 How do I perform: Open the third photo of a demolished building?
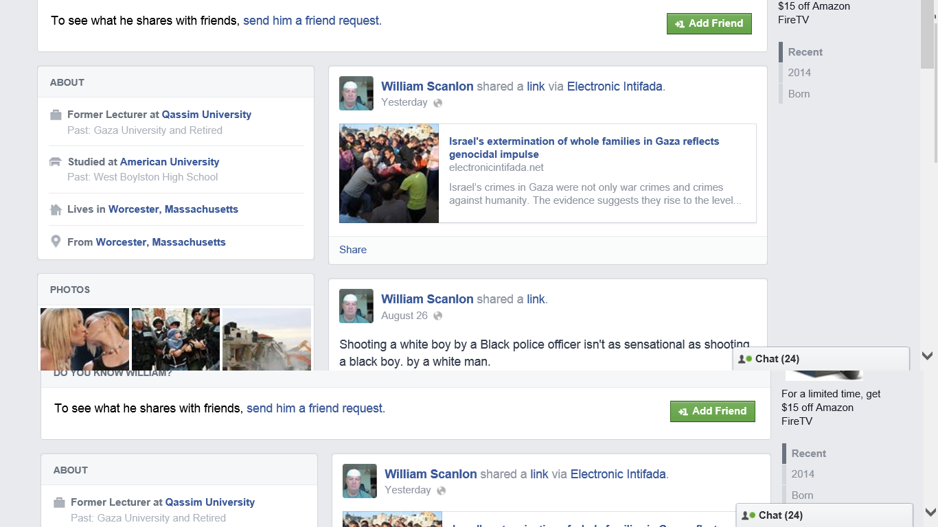click(x=266, y=339)
